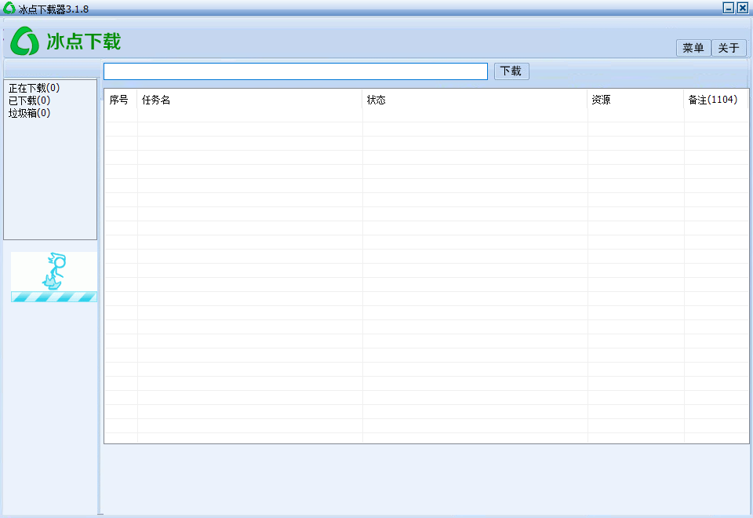Click the running stick figure animation
This screenshot has width=753, height=518.
[55, 271]
